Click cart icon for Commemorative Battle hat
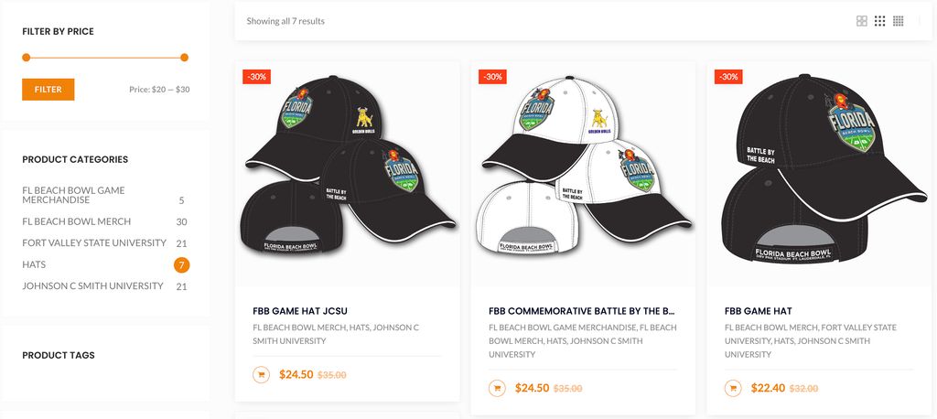937x419 pixels. (x=497, y=388)
